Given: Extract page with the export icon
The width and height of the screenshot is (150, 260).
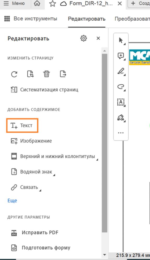Looking at the screenshot, I should pos(63,74).
